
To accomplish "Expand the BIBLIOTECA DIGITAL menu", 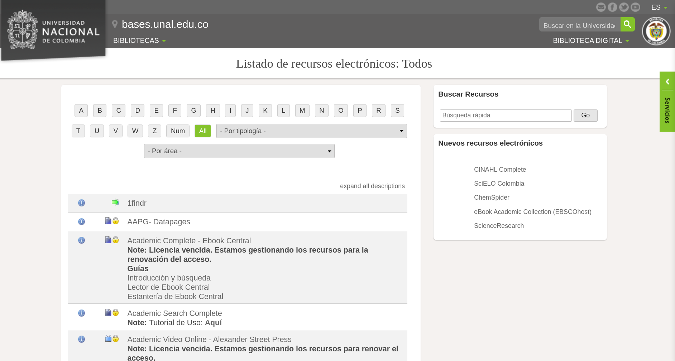I will [591, 41].
